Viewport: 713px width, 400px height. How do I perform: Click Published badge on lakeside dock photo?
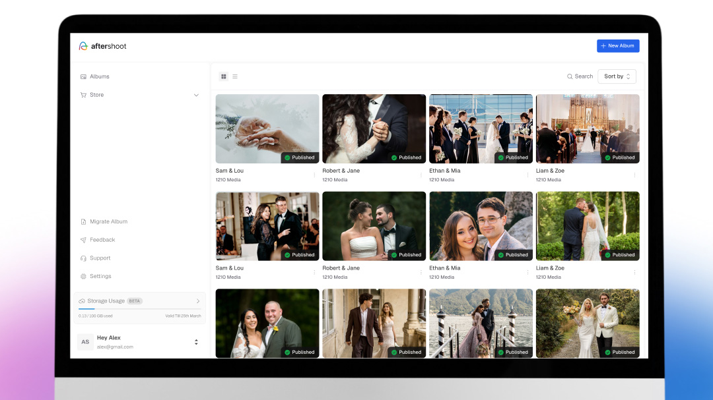tap(514, 352)
